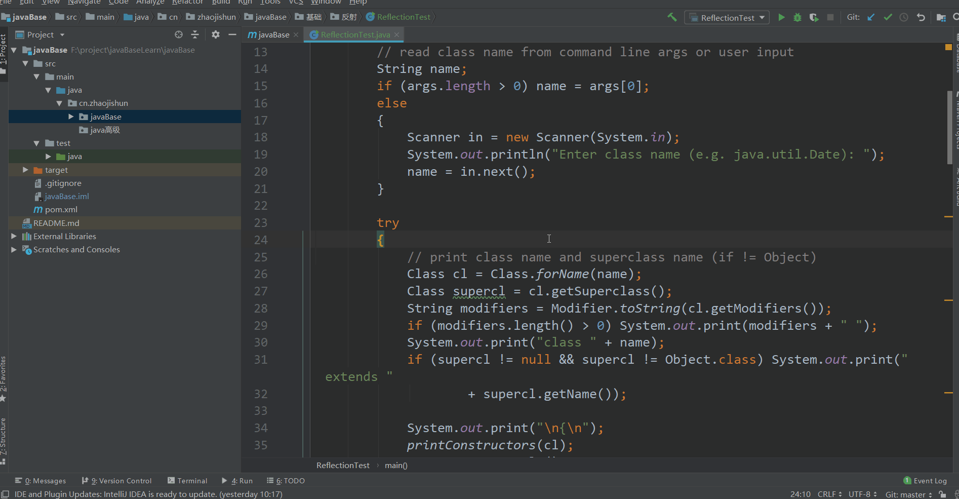Build the project with the hammer icon
The height and width of the screenshot is (499, 959).
672,17
